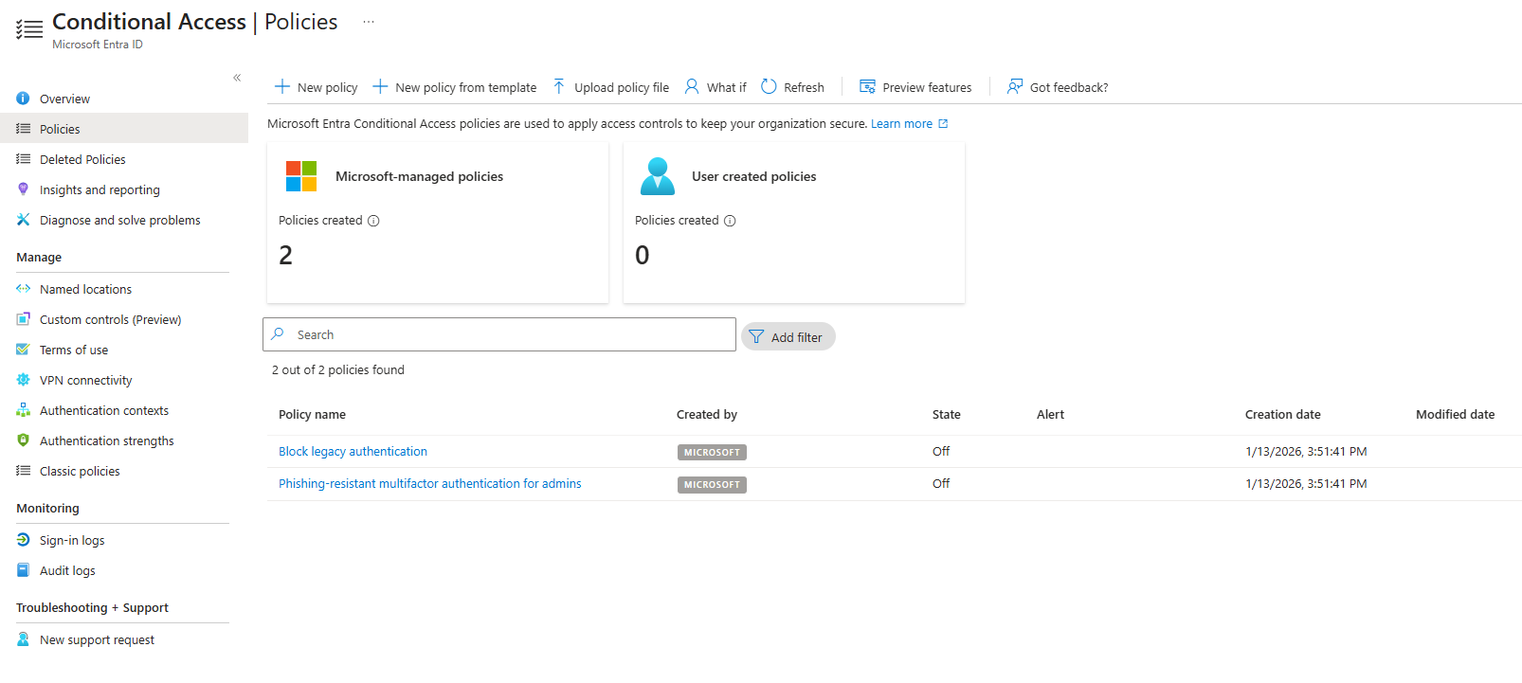Open Block legacy authentication policy
Image resolution: width=1522 pixels, height=683 pixels.
coord(353,451)
